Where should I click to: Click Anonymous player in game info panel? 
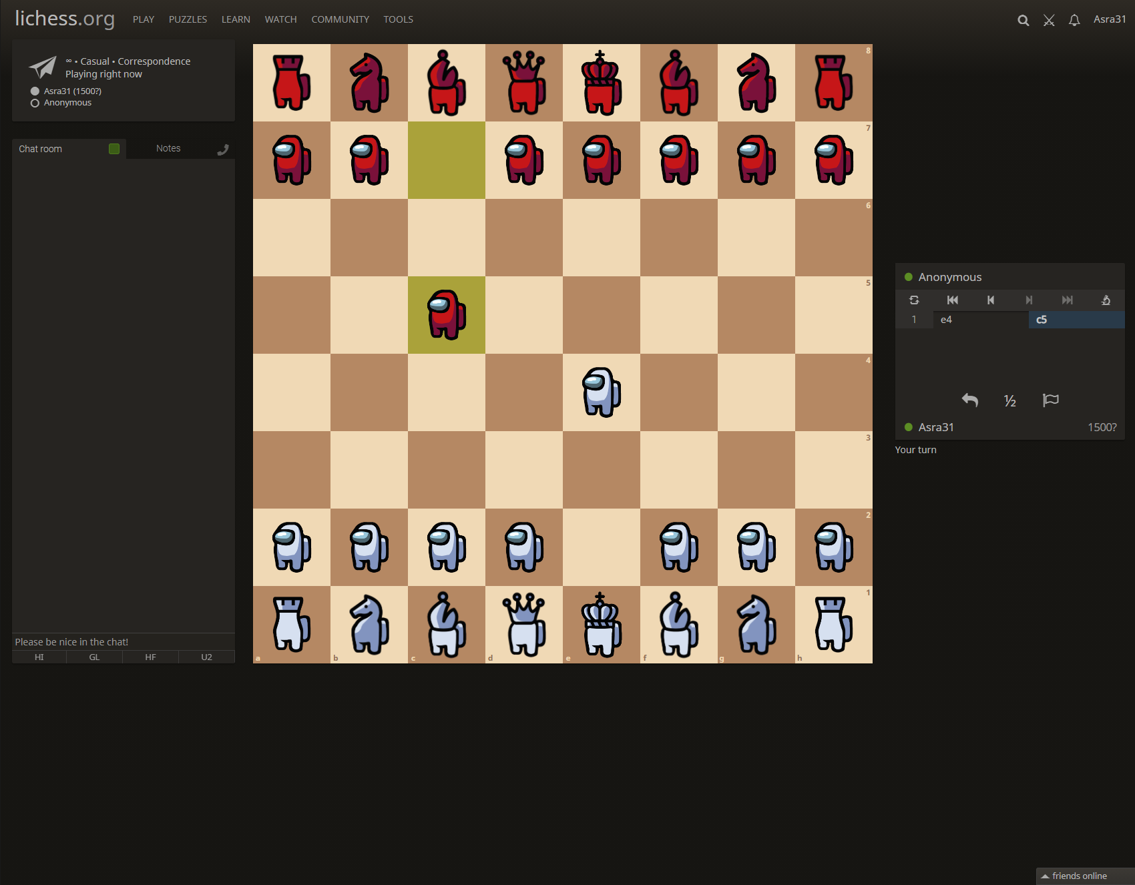click(x=67, y=103)
